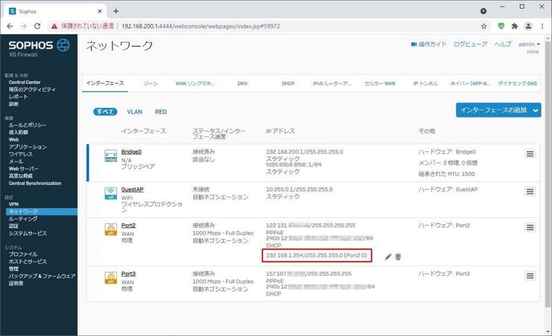Image resolution: width=552 pixels, height=336 pixels.
Task: Switch to the IPv6 ルーターア... tab
Action: (x=332, y=83)
